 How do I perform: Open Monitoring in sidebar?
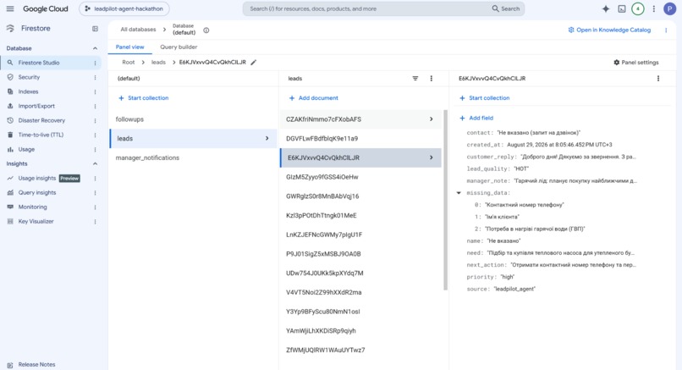coord(32,207)
